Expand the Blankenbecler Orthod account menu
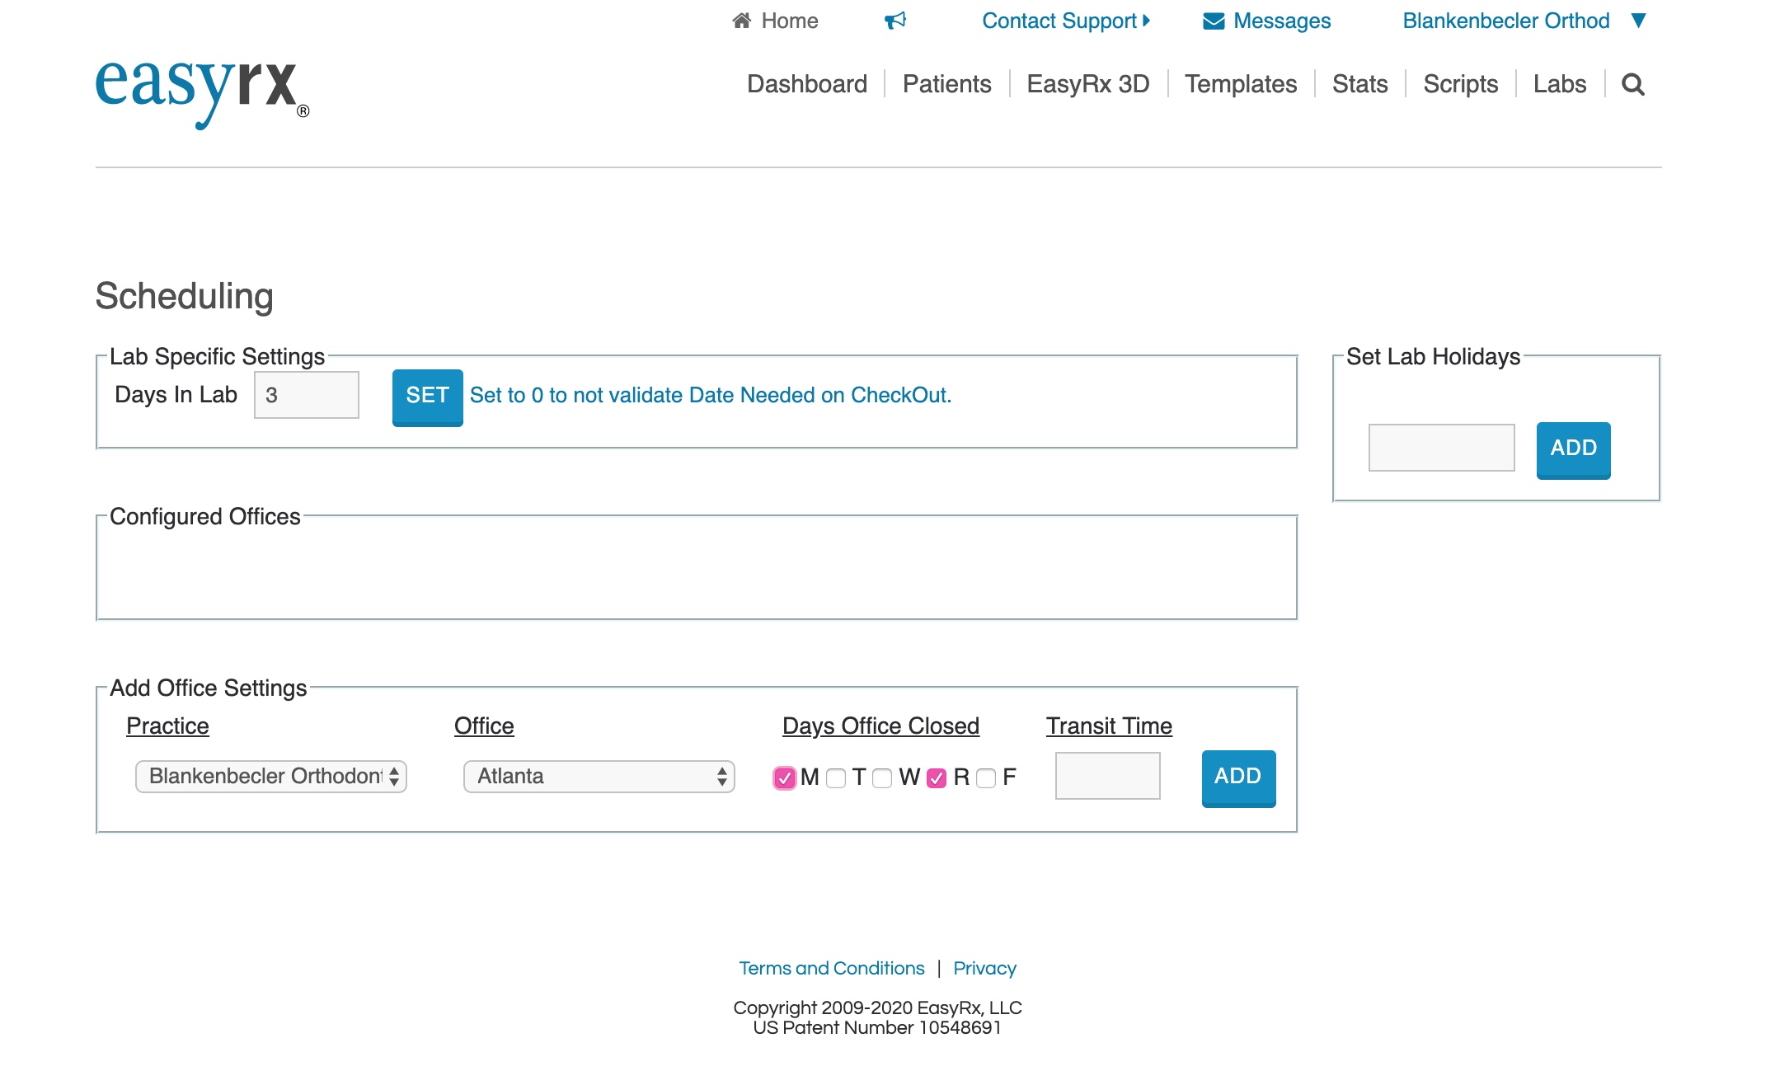1789x1085 pixels. click(1639, 21)
